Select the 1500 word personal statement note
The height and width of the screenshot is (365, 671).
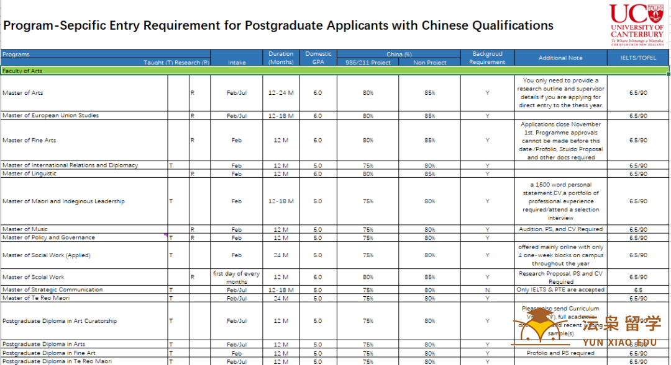560,201
